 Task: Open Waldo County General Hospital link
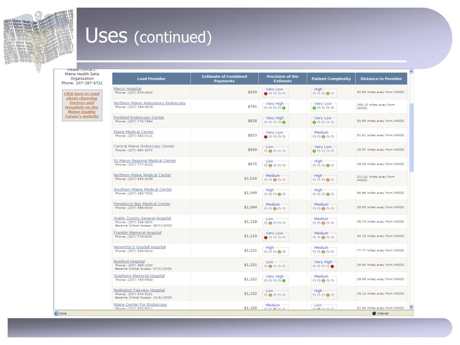coord(142,218)
